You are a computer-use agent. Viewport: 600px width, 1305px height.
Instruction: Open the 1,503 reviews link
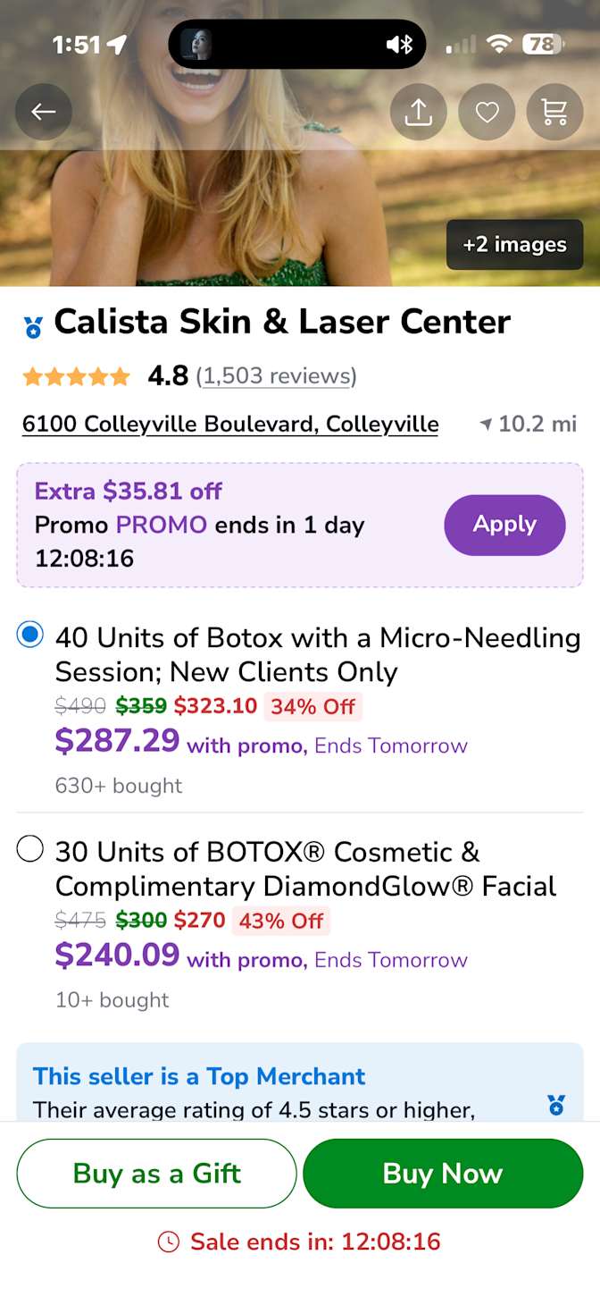tap(276, 376)
